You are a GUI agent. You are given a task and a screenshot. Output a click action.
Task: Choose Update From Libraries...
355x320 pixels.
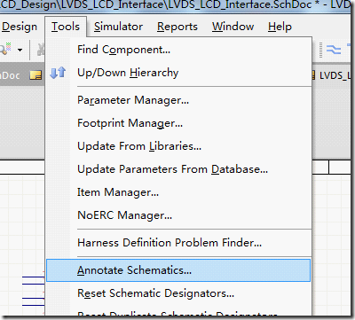(178, 146)
